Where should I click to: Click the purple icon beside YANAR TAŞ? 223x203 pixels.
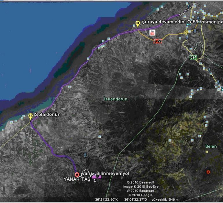(96, 177)
